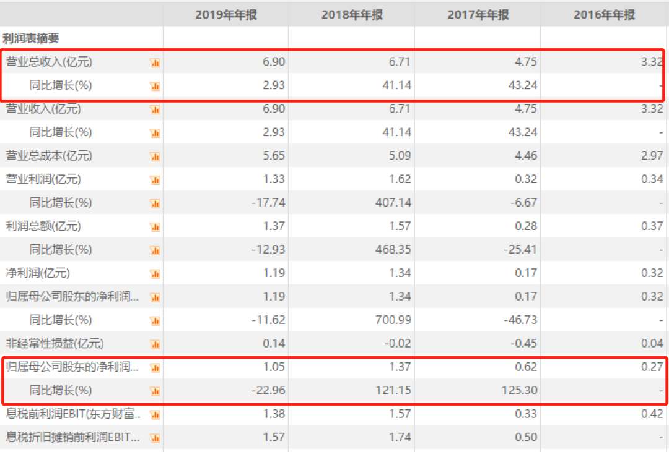Click the 0.42 EBIT value for 2016
The width and height of the screenshot is (669, 452).
pyautogui.click(x=652, y=413)
